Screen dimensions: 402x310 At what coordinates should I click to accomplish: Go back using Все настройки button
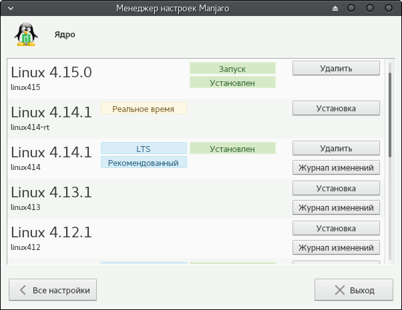click(x=53, y=291)
